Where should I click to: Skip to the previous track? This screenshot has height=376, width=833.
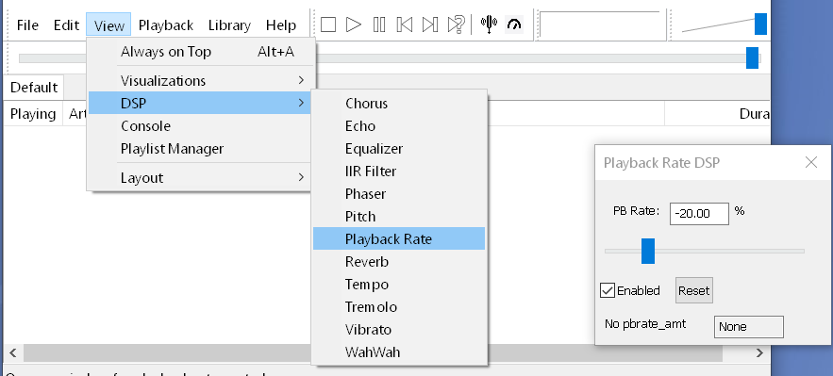(x=405, y=25)
